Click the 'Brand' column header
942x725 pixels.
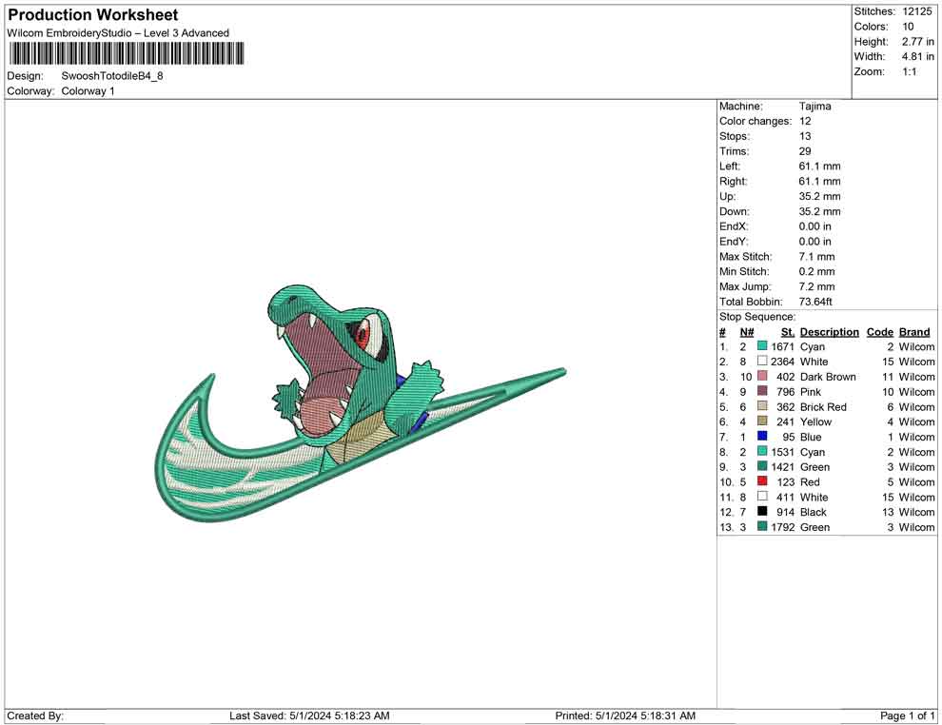[x=914, y=331]
